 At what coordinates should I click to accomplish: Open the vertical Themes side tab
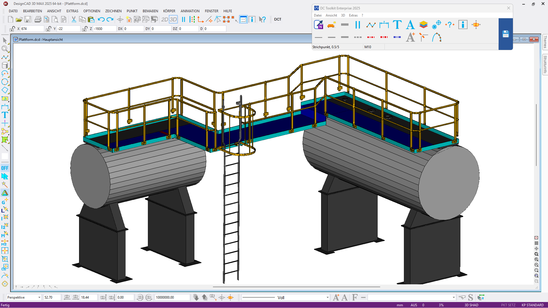(x=545, y=42)
